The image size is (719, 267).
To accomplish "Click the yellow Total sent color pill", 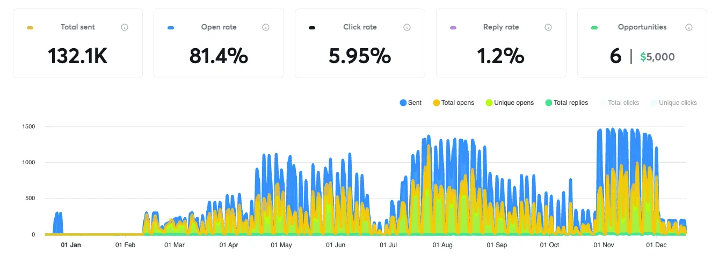I will pyautogui.click(x=30, y=27).
